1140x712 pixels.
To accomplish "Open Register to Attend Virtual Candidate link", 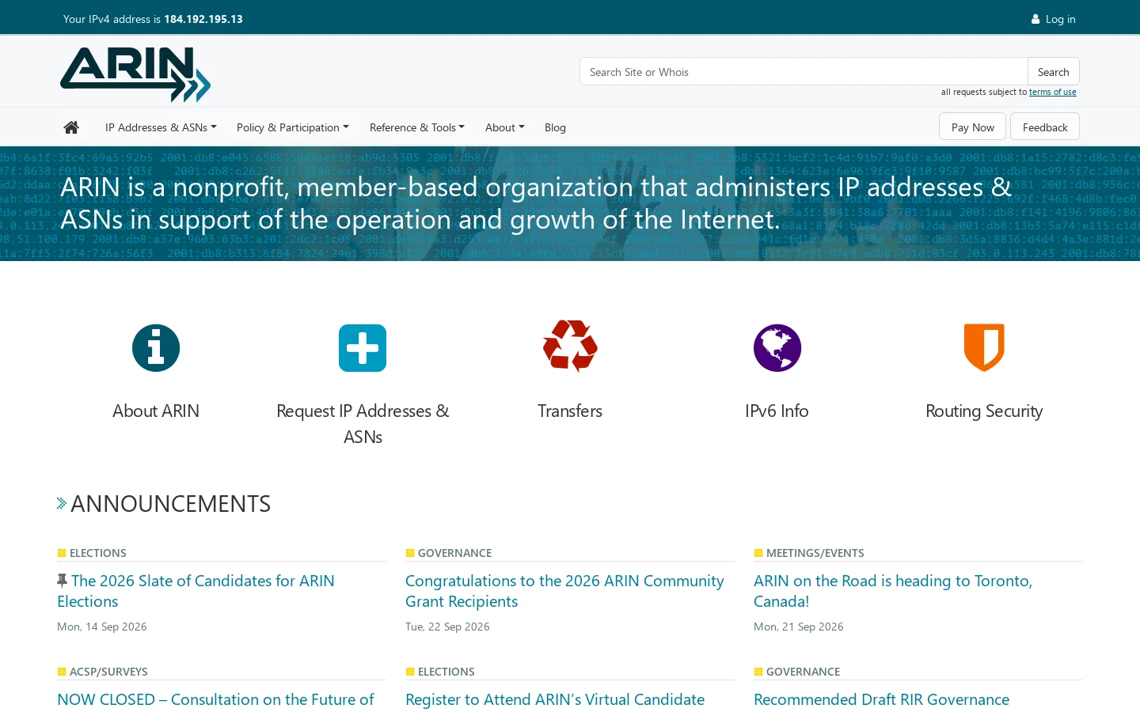I will point(555,699).
